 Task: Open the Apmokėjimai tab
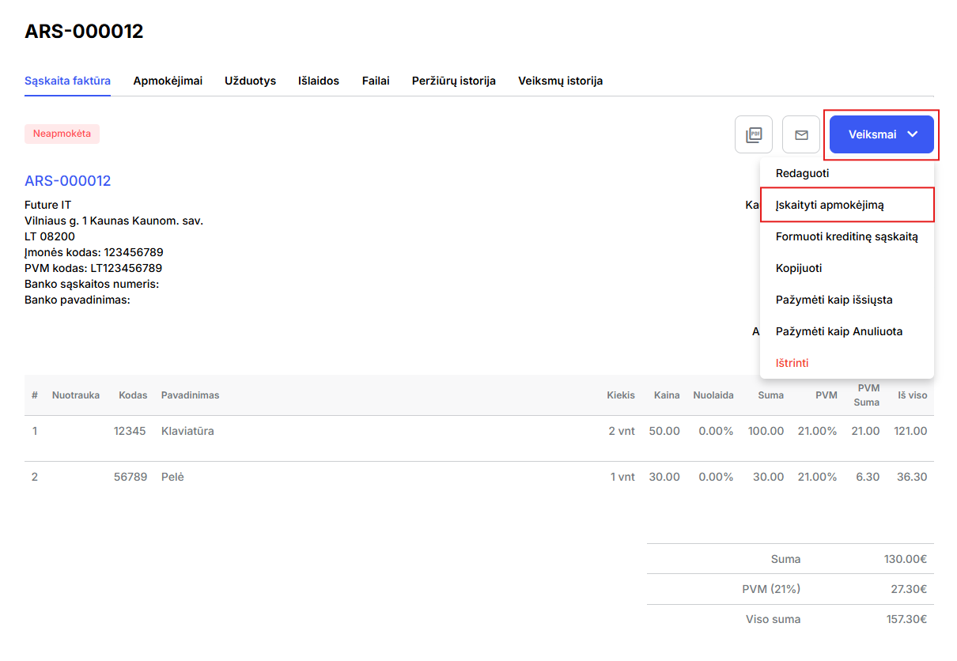pos(168,81)
